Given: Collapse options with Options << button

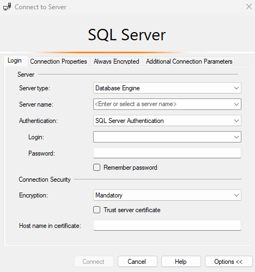Looking at the screenshot, I should (229, 262).
